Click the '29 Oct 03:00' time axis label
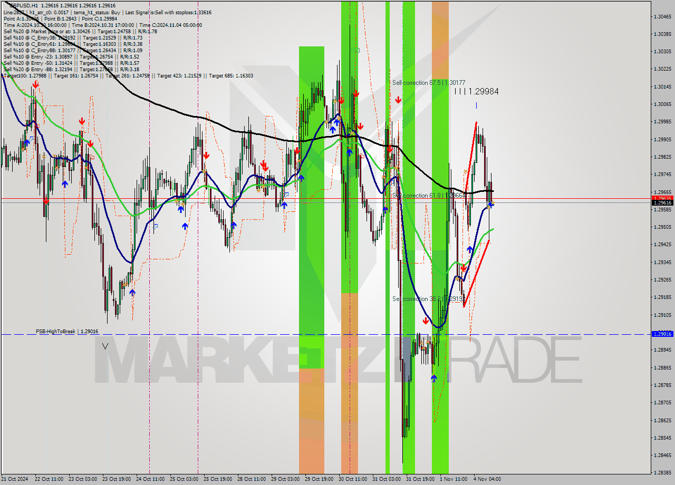Image resolution: width=675 pixels, height=485 pixels. (x=285, y=479)
